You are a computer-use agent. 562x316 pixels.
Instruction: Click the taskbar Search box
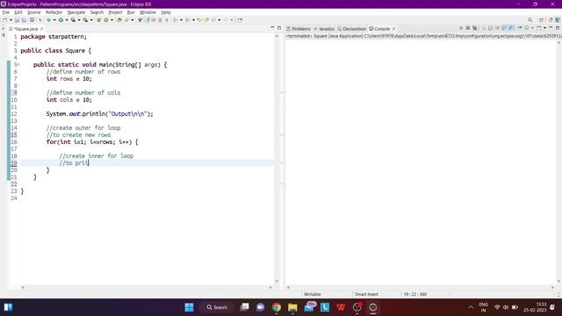point(217,307)
